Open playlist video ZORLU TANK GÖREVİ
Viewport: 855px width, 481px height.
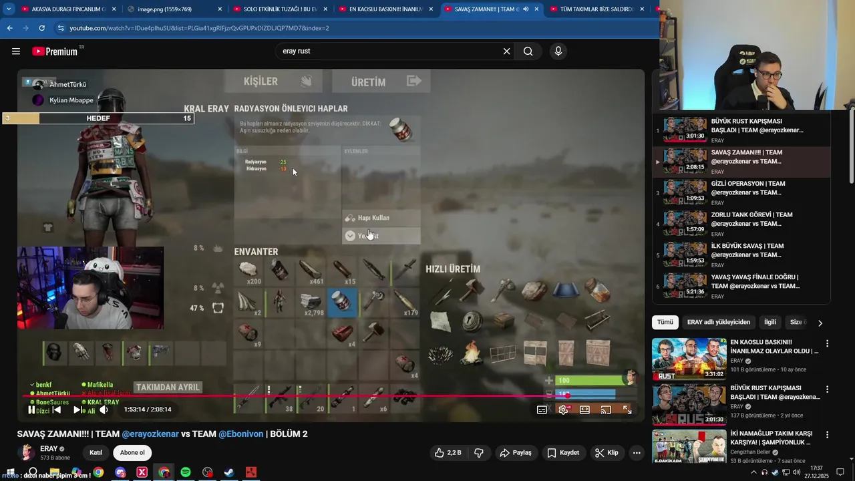tap(741, 224)
